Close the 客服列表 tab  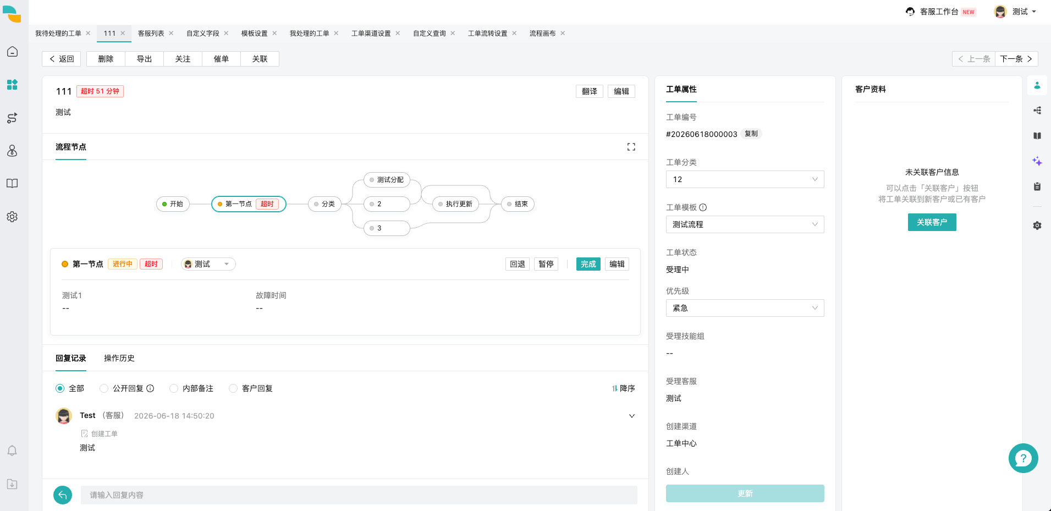pos(171,33)
